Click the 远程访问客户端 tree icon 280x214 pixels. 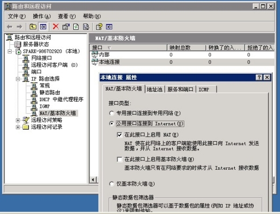(26, 65)
